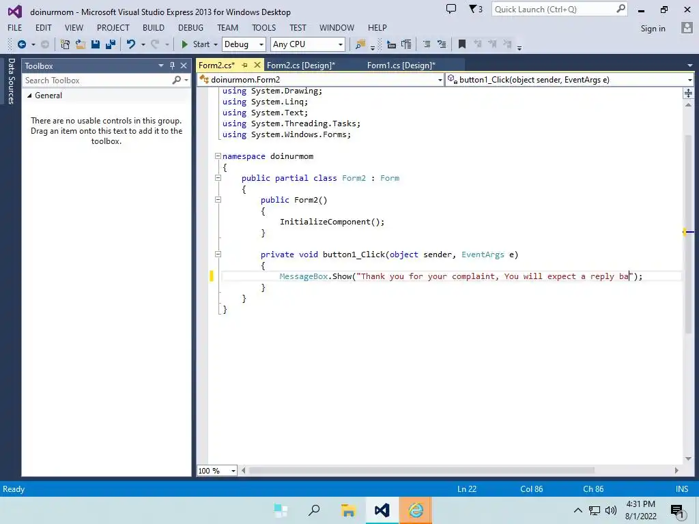Close the Toolbox panel
This screenshot has width=699, height=524.
pyautogui.click(x=183, y=65)
